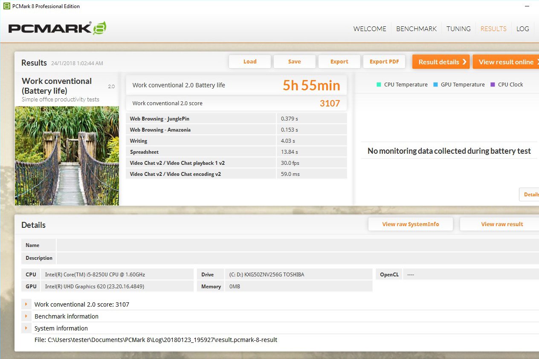Select the Spreadsheet result row
The image size is (539, 359).
[236, 152]
